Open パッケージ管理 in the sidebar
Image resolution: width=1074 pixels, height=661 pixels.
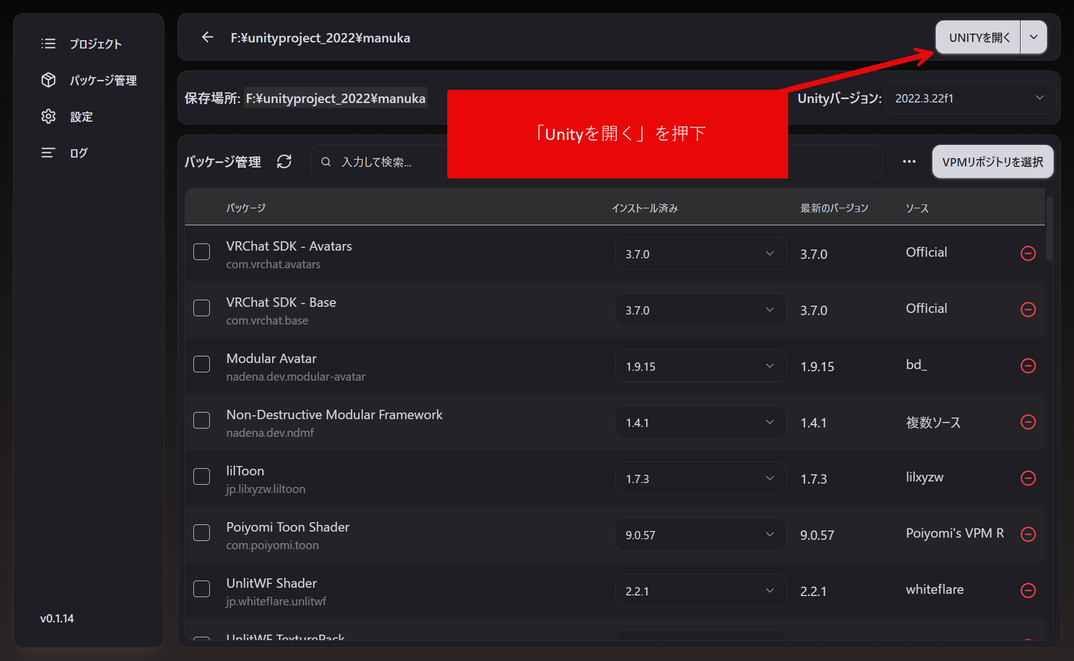coord(103,80)
